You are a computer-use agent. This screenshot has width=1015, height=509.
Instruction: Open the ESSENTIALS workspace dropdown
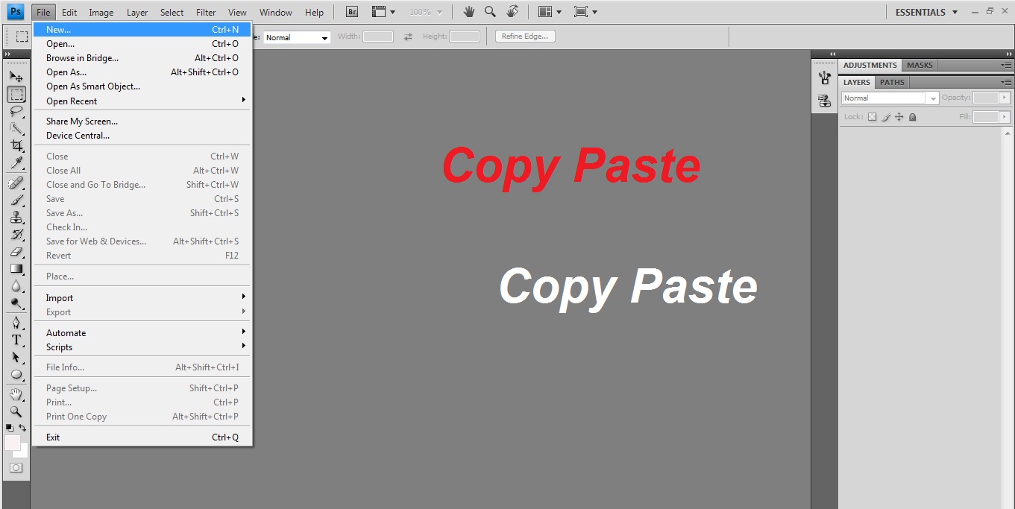coord(927,12)
